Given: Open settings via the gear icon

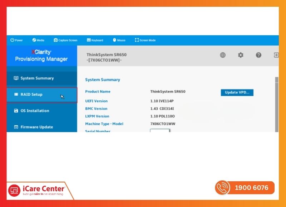Looking at the screenshot, I should [x=241, y=55].
